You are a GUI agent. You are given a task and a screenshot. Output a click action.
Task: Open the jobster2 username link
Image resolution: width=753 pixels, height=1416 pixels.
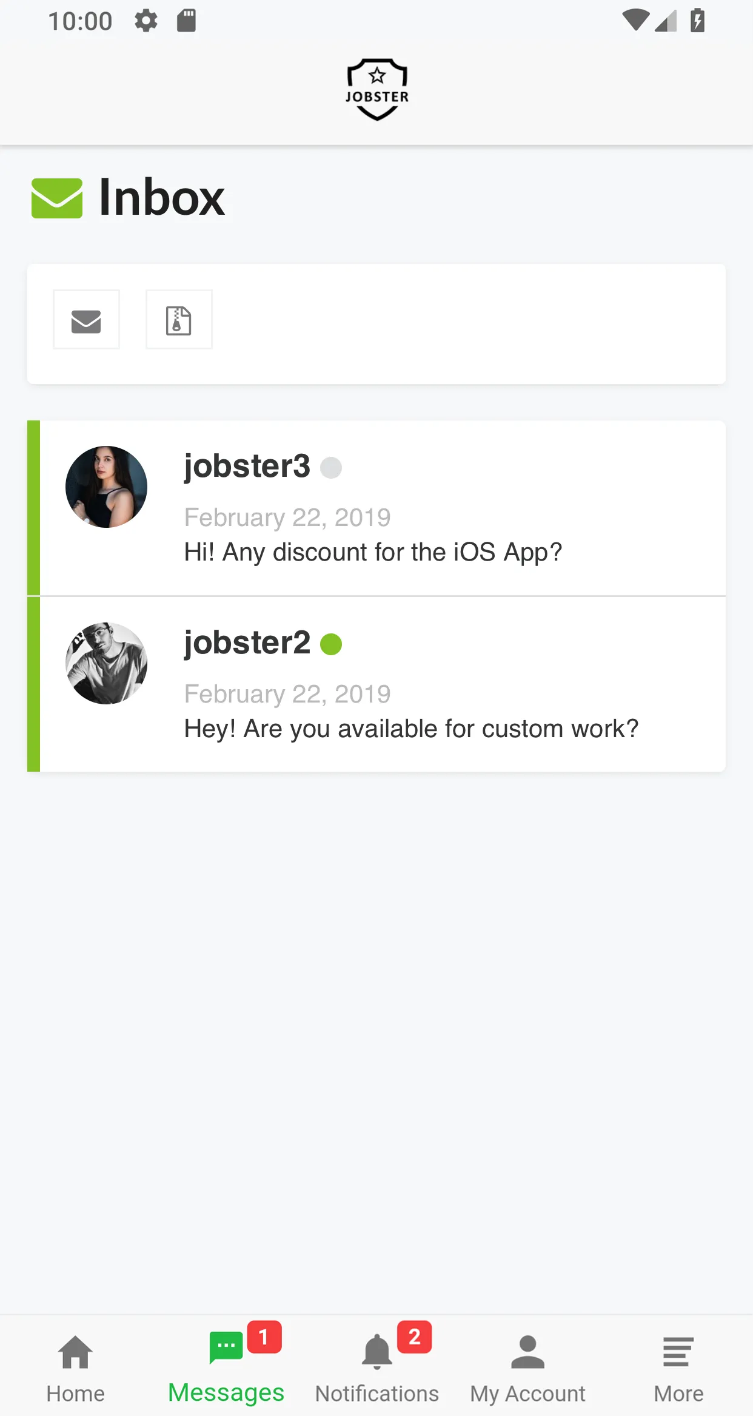[x=247, y=642]
